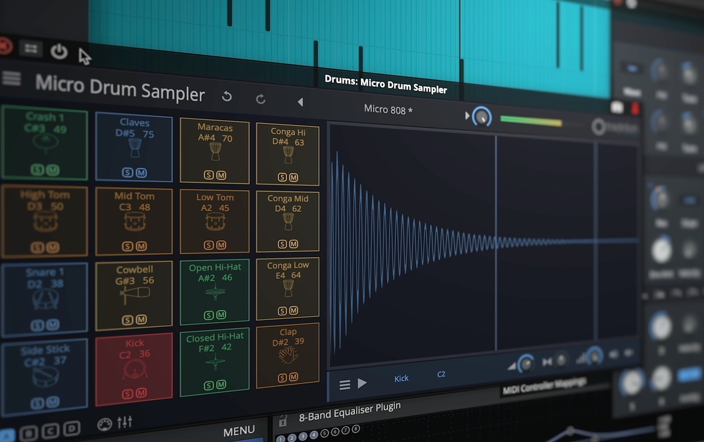Adjust the output volume knob
704x442 pixels.
tap(481, 116)
